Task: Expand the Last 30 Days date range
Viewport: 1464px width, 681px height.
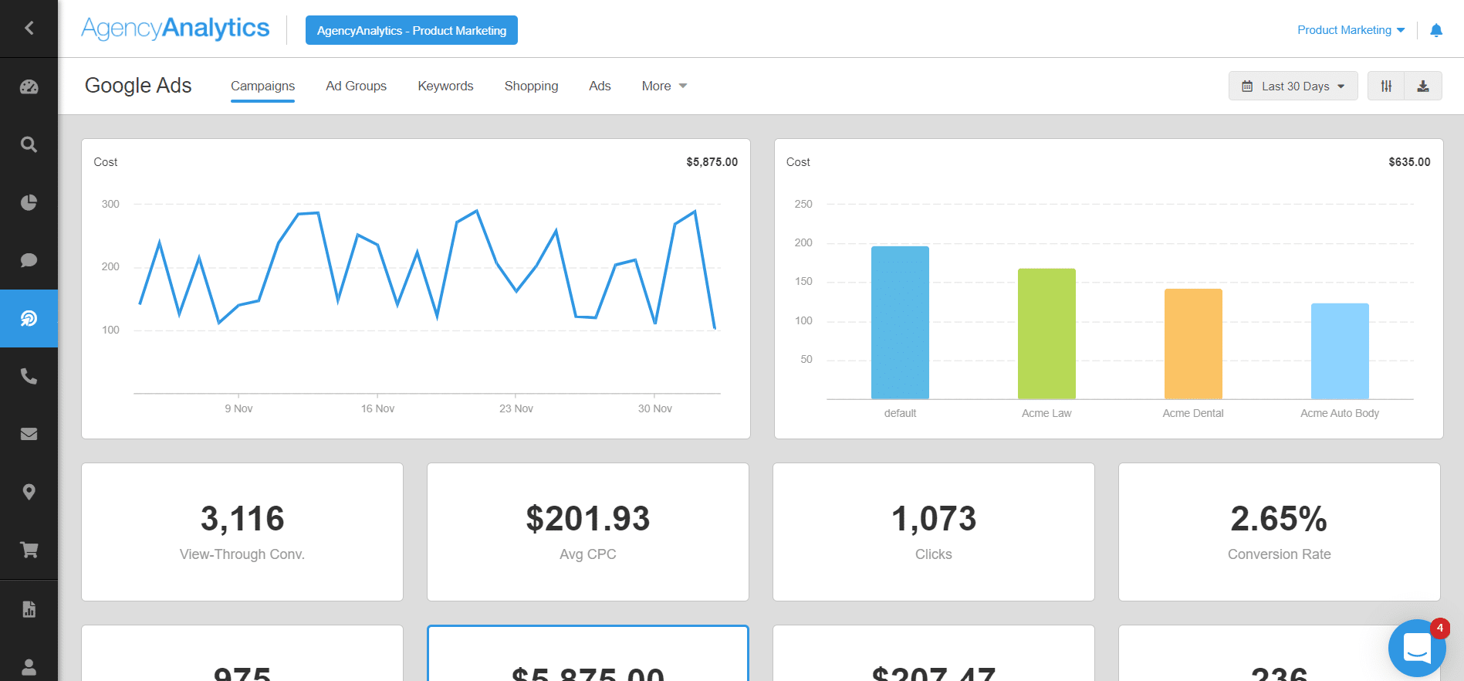Action: (1293, 86)
